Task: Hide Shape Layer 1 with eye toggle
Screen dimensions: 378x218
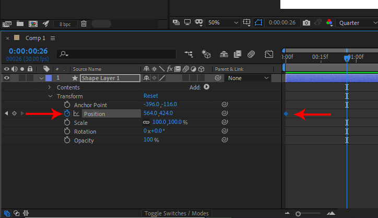Action: (x=6, y=78)
